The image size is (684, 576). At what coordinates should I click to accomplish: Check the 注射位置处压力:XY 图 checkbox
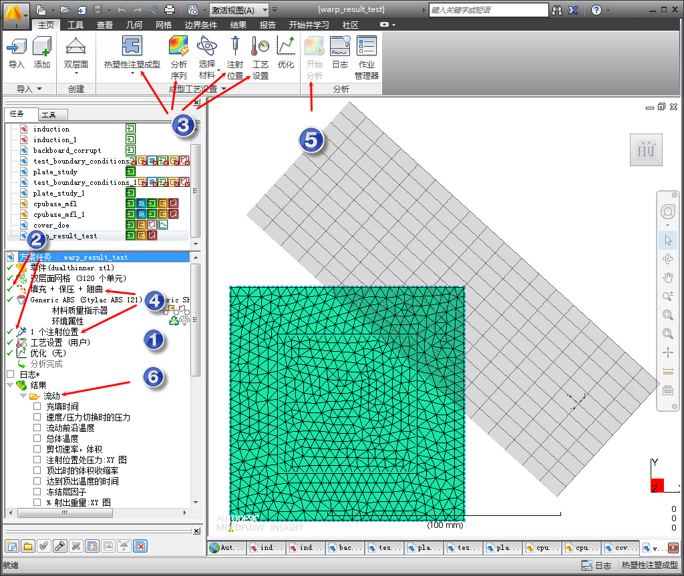point(37,460)
